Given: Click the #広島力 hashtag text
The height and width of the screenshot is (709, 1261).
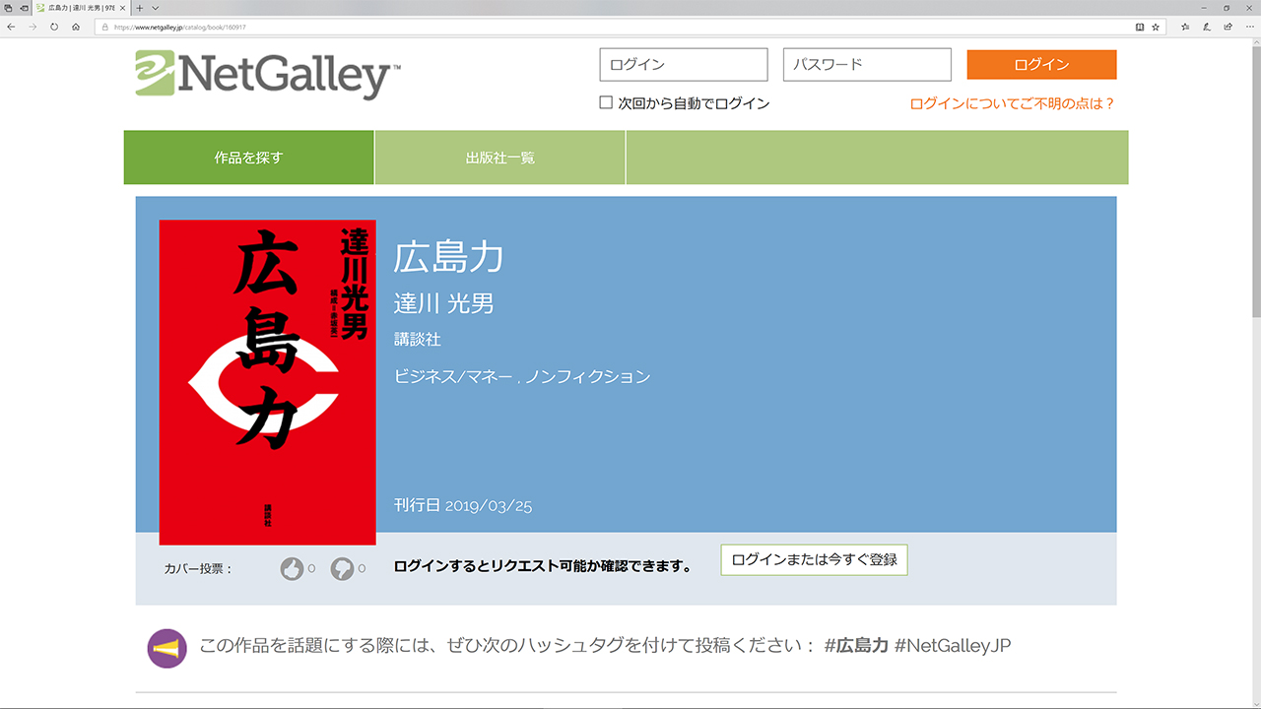Looking at the screenshot, I should (856, 646).
